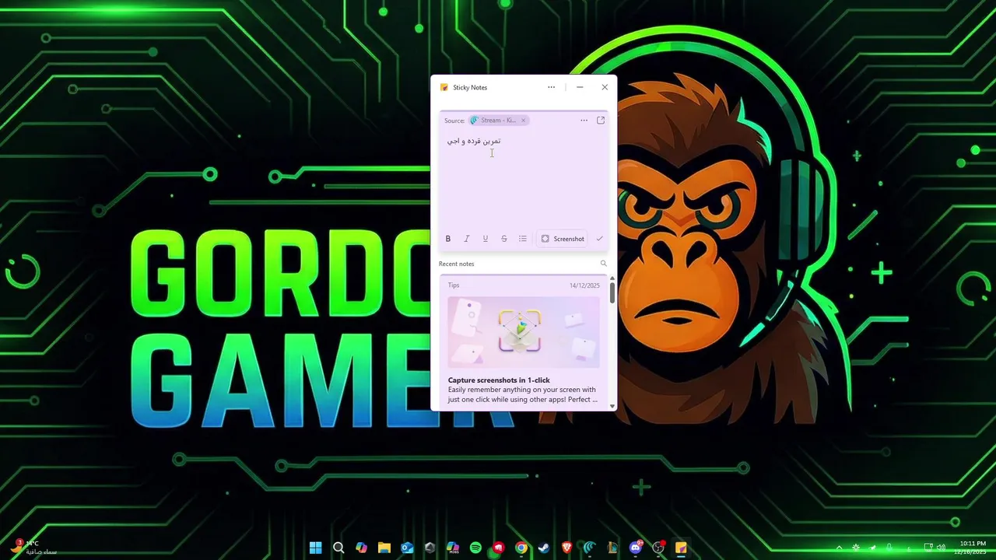Click "Capture screenshots in 1-click" heading
Screen dimensions: 996x560
click(x=499, y=380)
